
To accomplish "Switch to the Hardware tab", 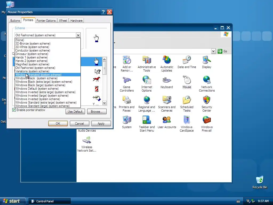I will click(77, 21).
